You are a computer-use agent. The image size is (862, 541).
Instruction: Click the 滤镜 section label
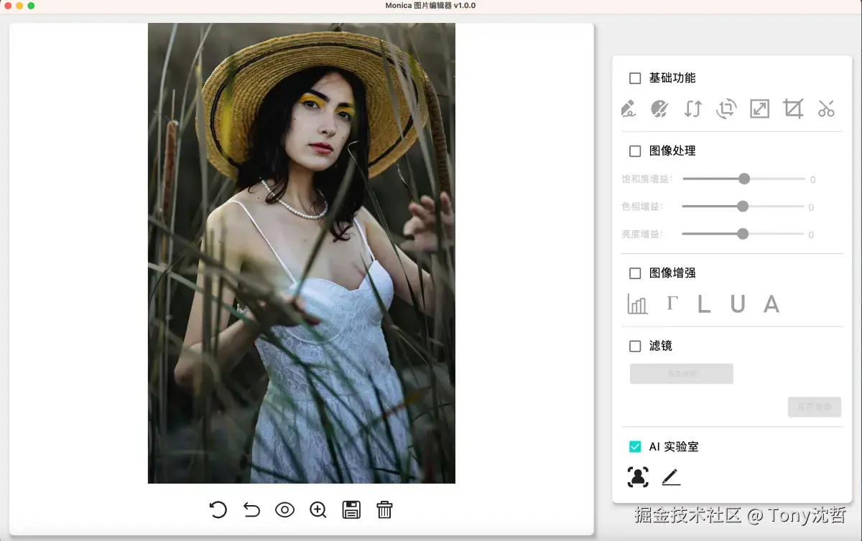pos(661,347)
